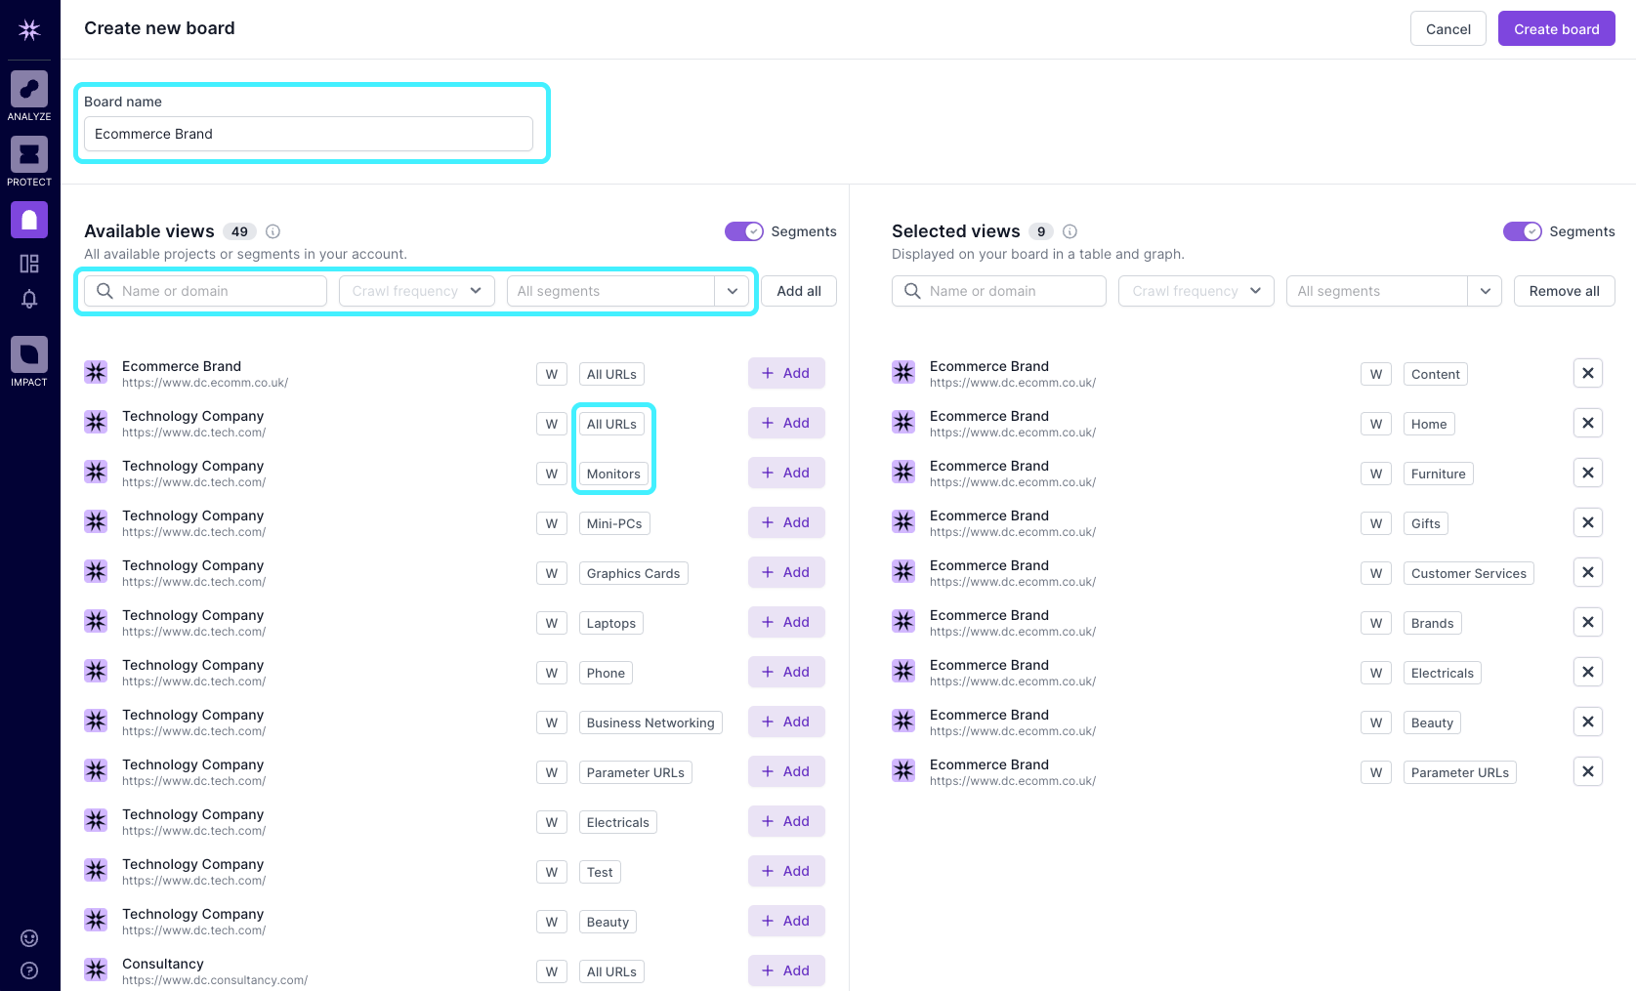Click Add all to select every view
The width and height of the screenshot is (1636, 991).
click(799, 291)
